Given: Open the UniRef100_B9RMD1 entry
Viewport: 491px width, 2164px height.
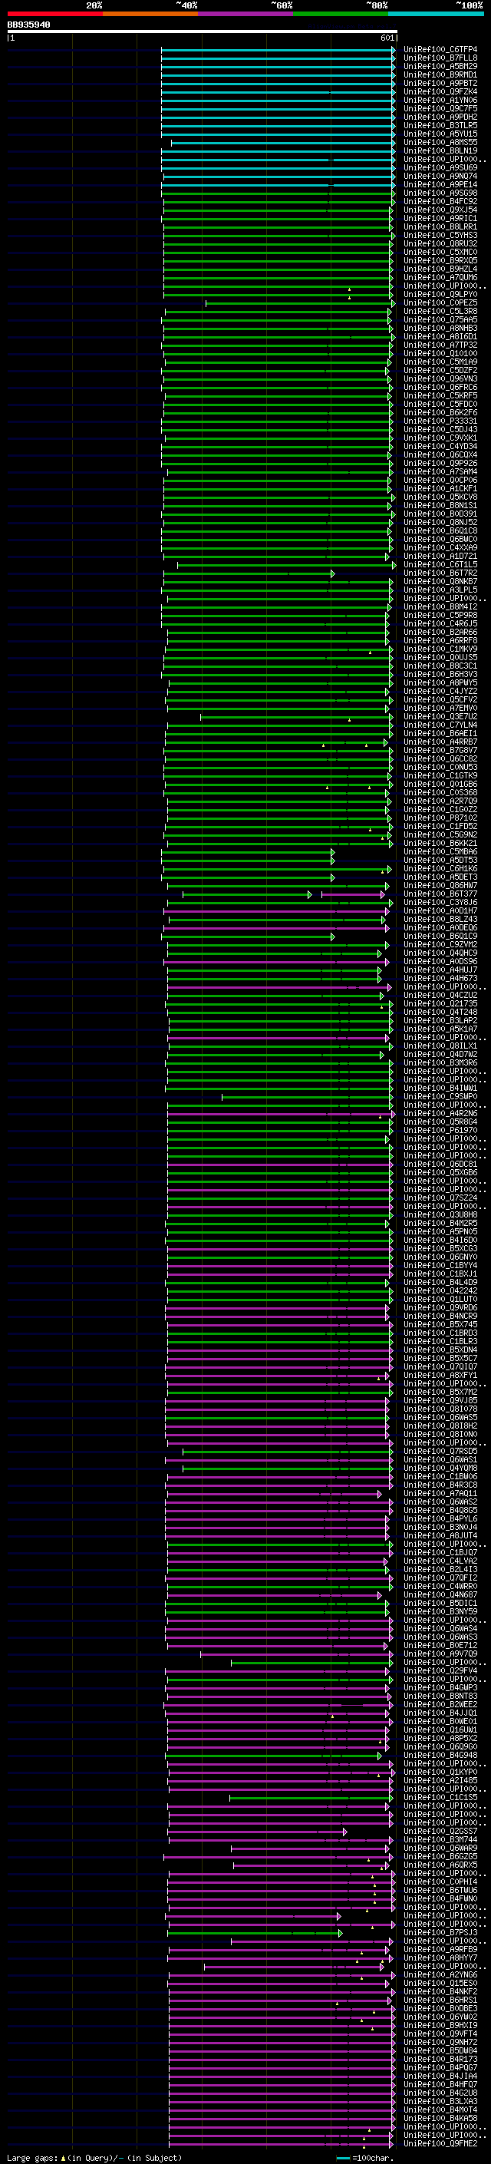Looking at the screenshot, I should pos(440,74).
